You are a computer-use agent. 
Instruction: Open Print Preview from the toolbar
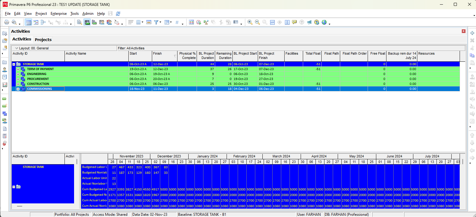(14, 22)
